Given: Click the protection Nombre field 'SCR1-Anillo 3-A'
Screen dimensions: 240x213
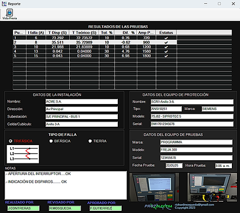Looking at the screenshot, I should point(192,102).
